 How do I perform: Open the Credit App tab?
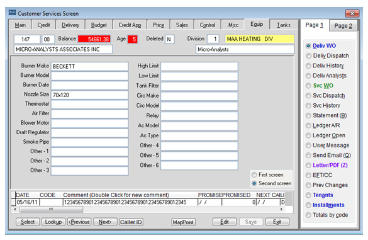click(130, 25)
